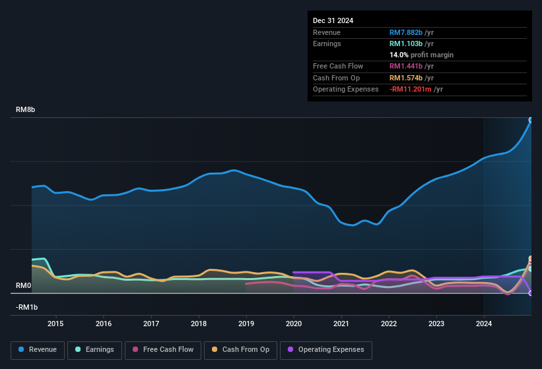Toggle the Revenue series legend button

38,350
